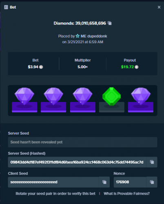The image size is (164, 204).
Task: Focus the unrevealed Server Seed field
Action: pos(82,142)
